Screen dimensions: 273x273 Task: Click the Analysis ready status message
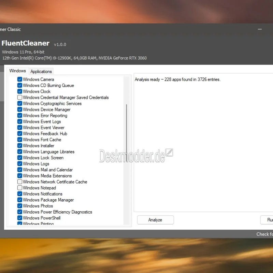click(177, 80)
